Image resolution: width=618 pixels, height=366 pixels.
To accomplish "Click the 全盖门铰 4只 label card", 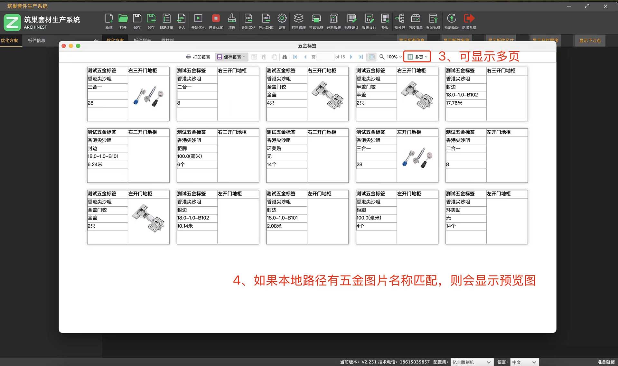I will click(307, 94).
